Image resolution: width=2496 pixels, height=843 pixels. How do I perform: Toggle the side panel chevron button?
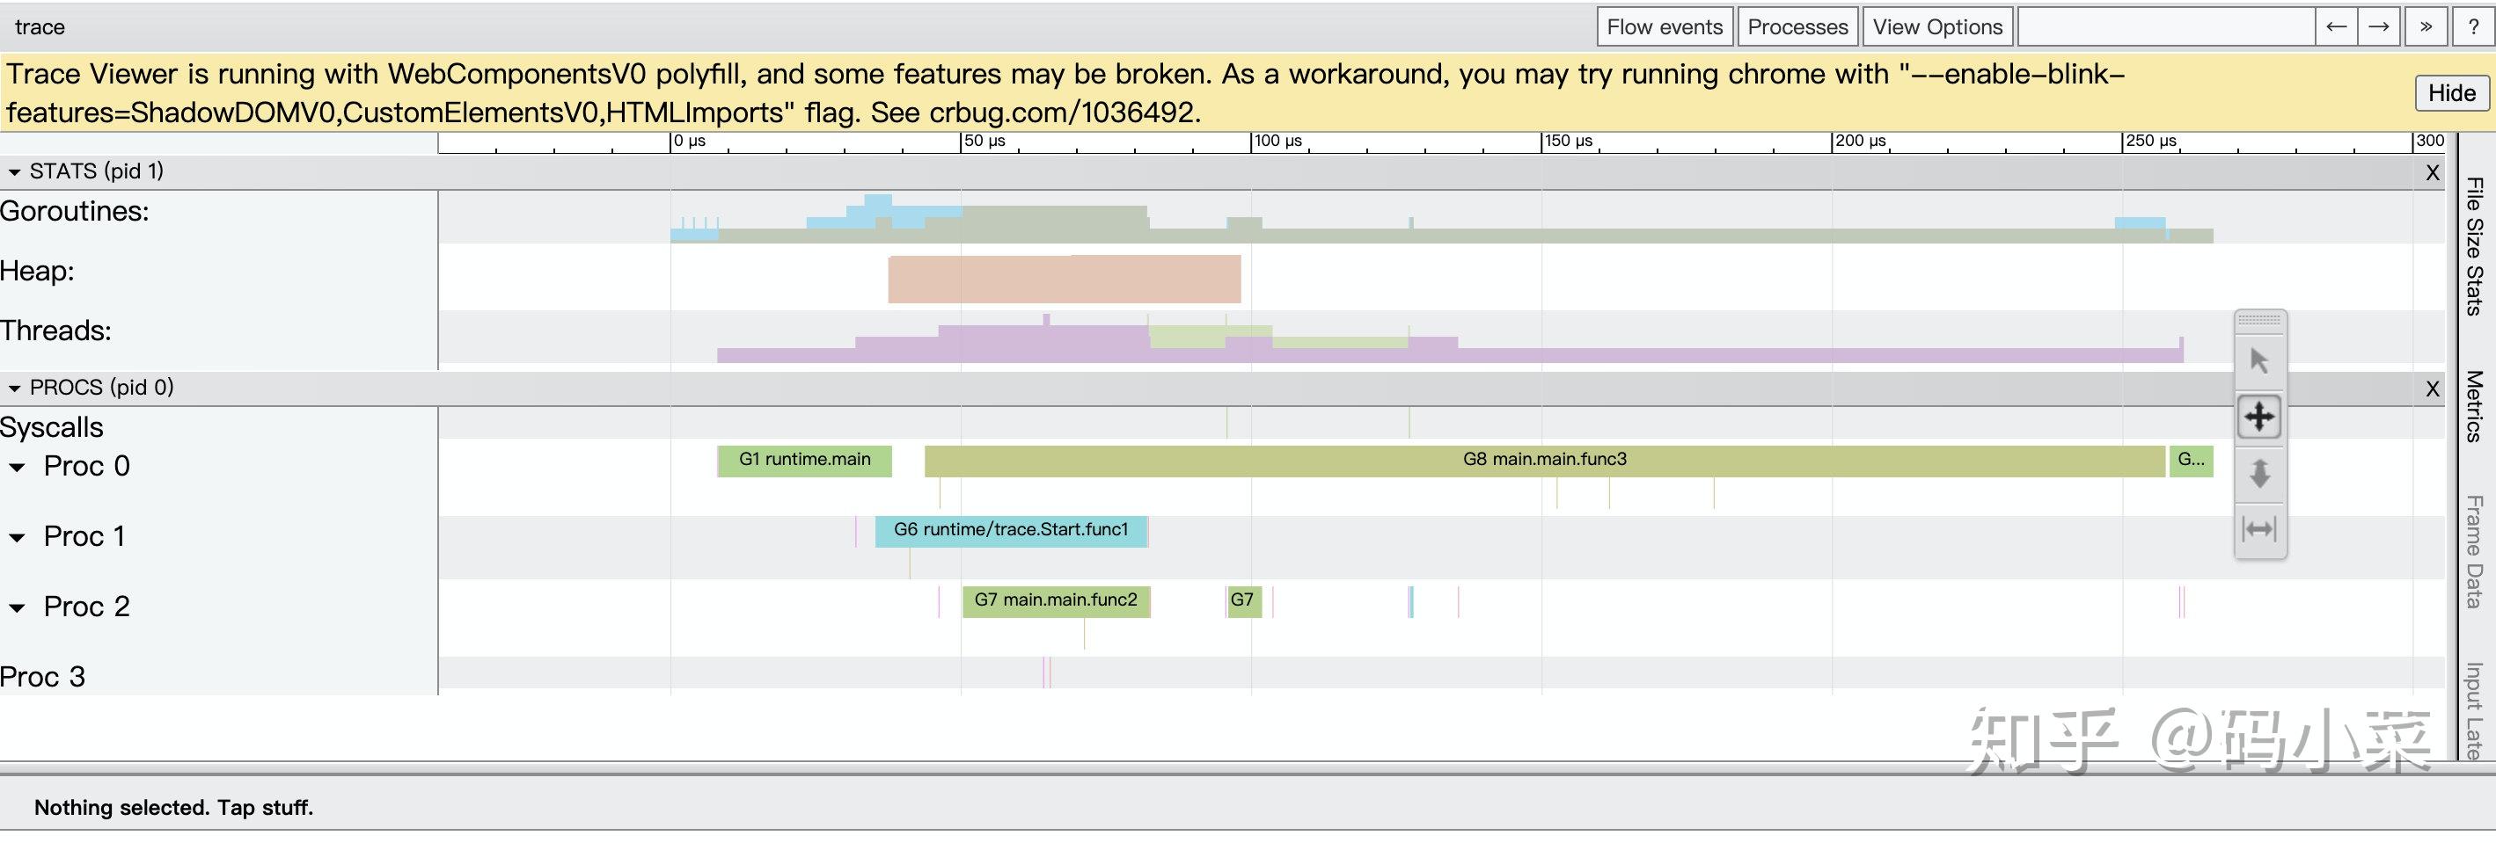2426,27
